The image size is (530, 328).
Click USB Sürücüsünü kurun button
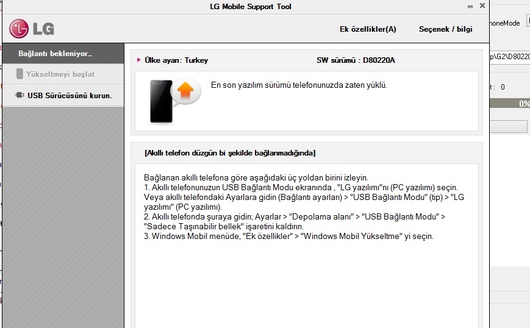click(x=63, y=96)
